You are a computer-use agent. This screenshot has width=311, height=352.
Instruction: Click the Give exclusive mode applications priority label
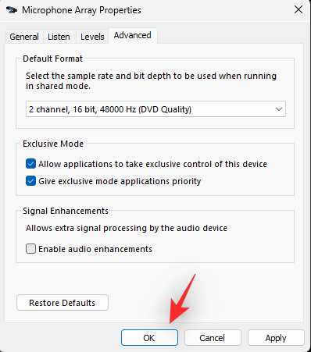coord(120,181)
